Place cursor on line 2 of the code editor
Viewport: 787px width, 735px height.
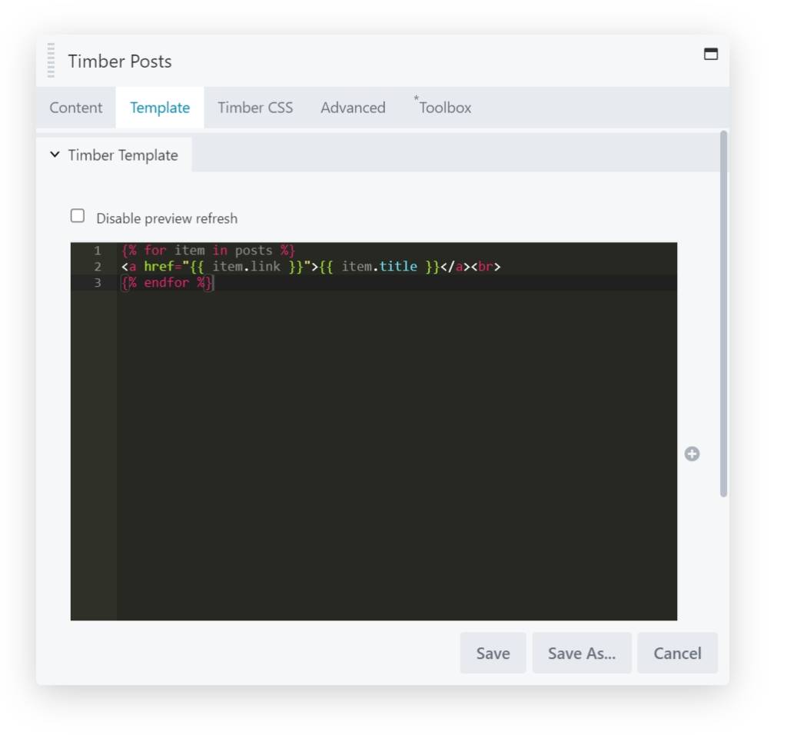(x=307, y=266)
